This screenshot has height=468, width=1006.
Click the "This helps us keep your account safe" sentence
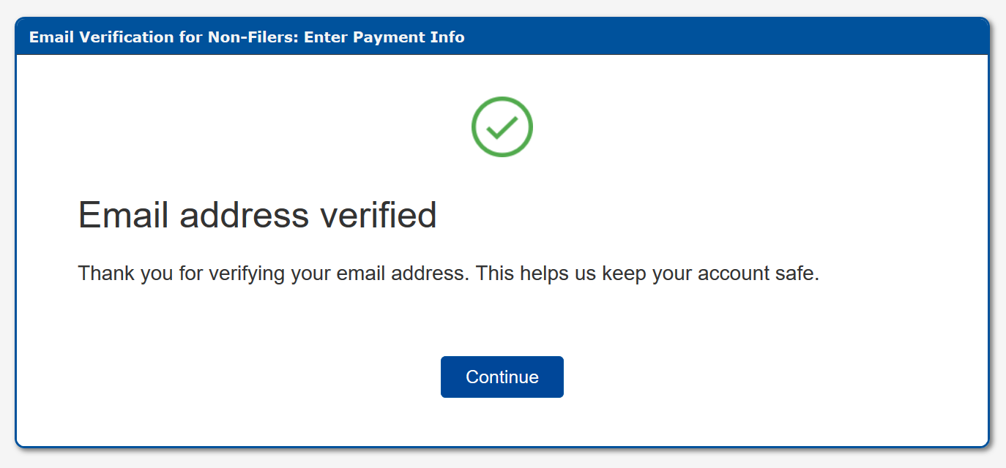click(x=647, y=274)
